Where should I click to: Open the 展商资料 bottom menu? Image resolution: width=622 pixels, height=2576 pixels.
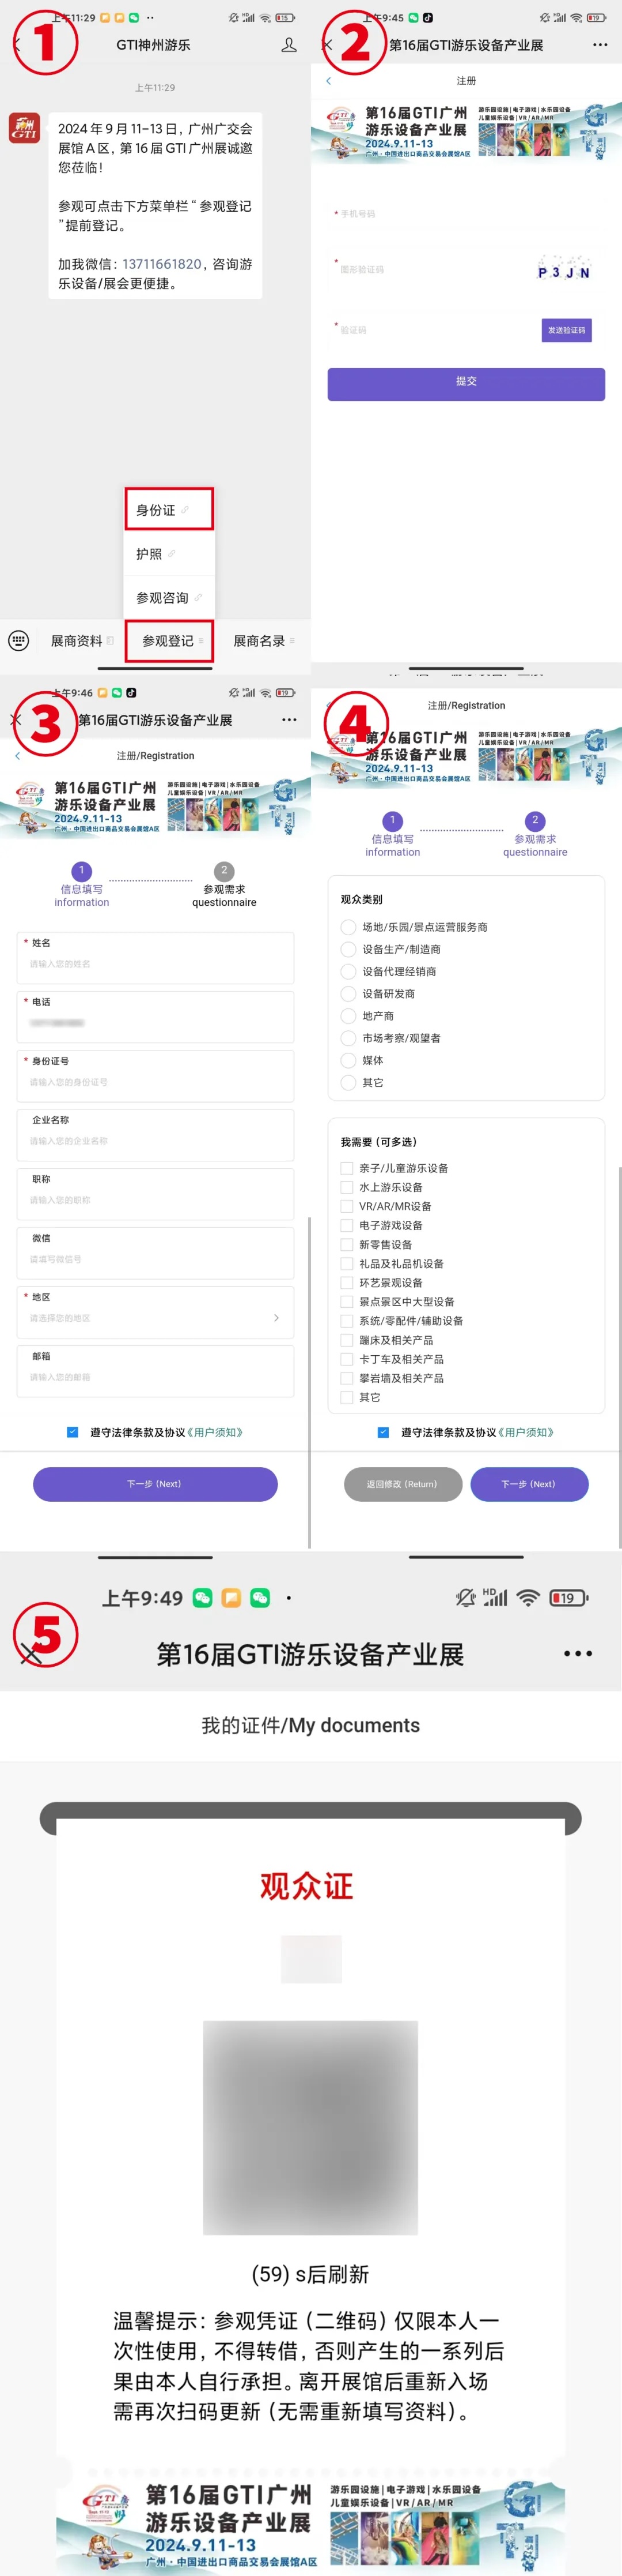pos(82,641)
